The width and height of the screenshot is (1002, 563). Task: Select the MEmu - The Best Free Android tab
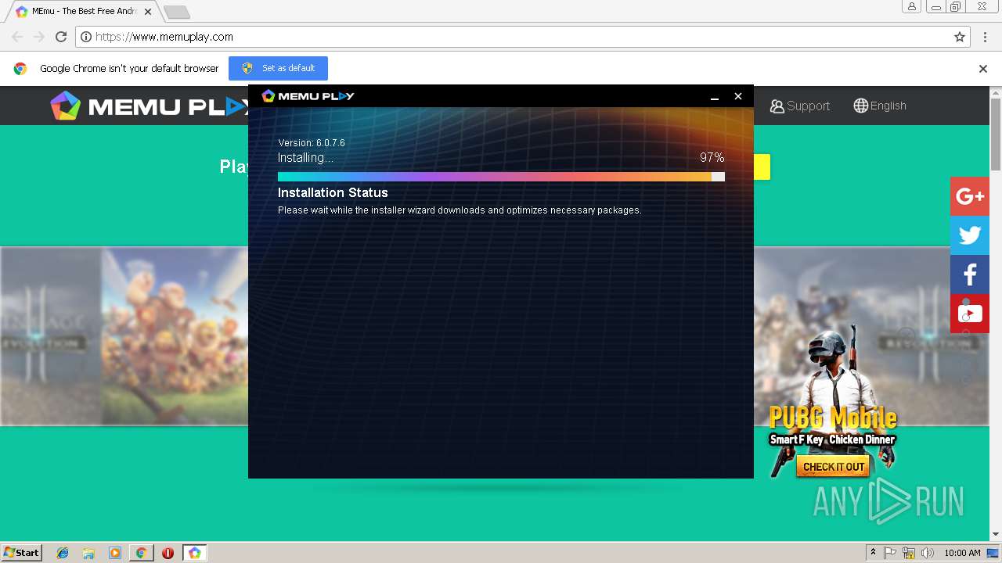click(x=82, y=12)
